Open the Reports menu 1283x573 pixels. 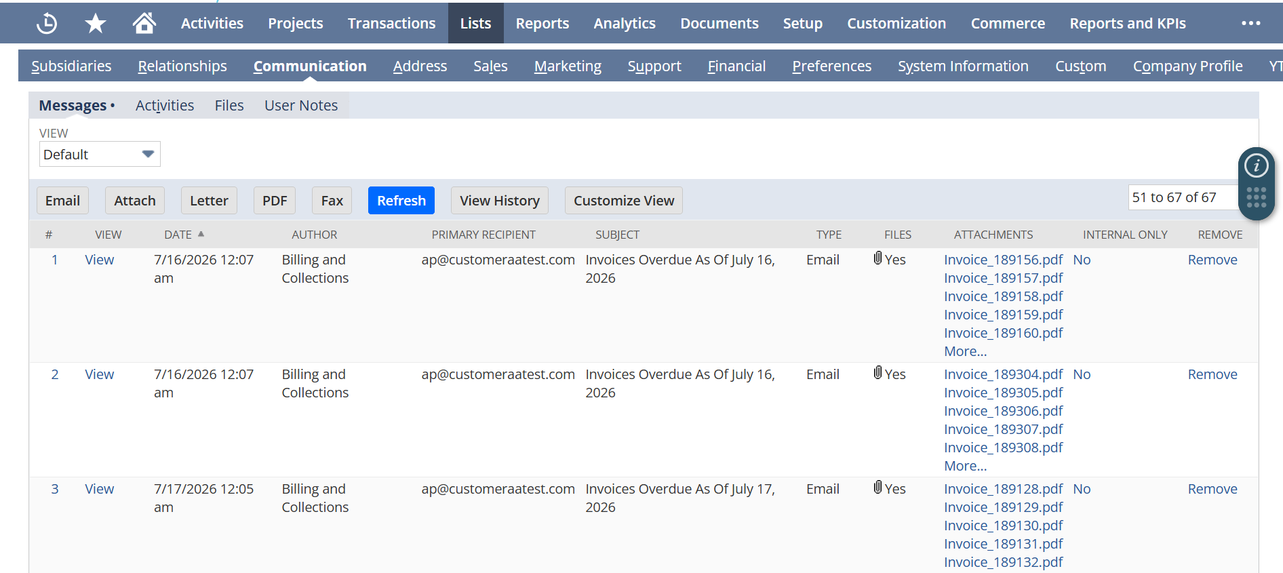[542, 23]
